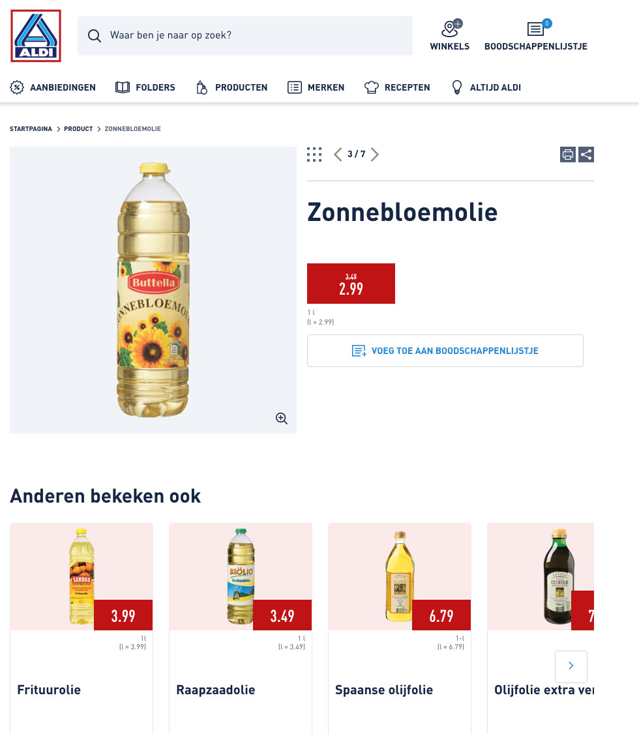Click Voeg toe aan boodschappenlijstje button

pos(445,351)
